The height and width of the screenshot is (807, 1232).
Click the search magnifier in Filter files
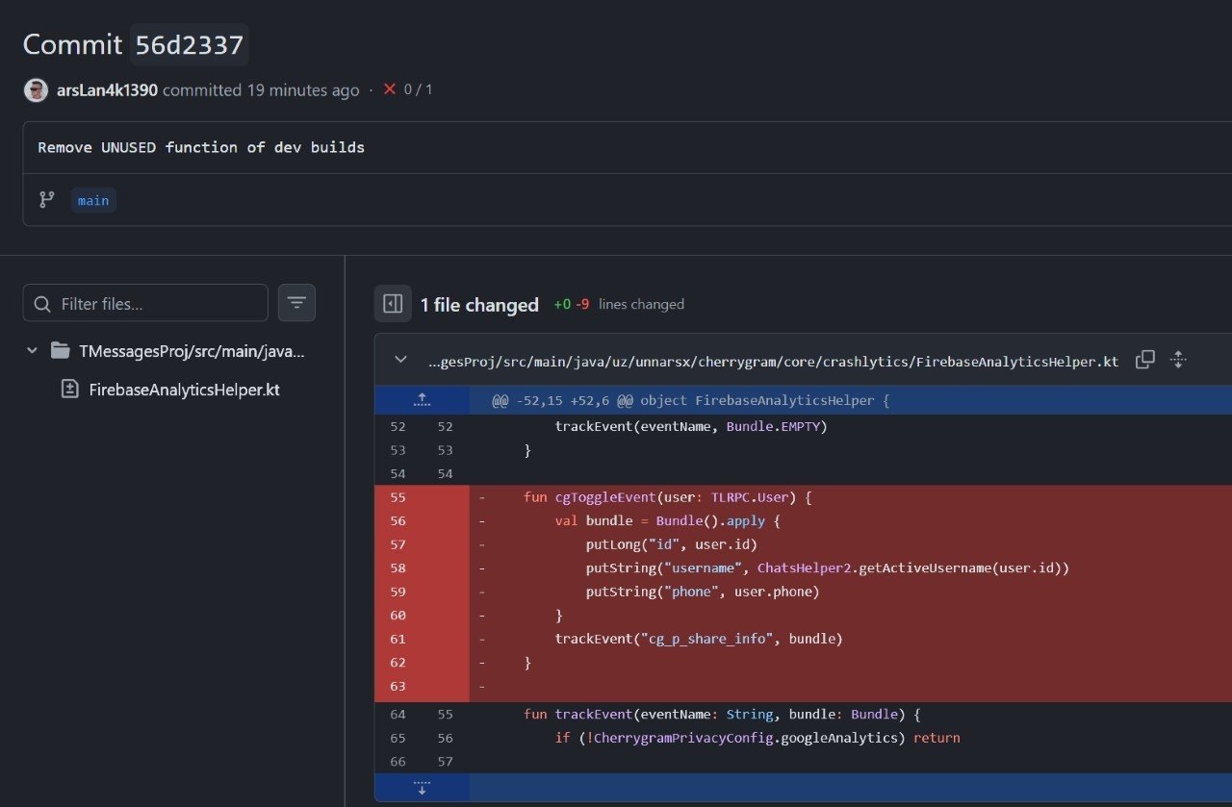pyautogui.click(x=42, y=304)
